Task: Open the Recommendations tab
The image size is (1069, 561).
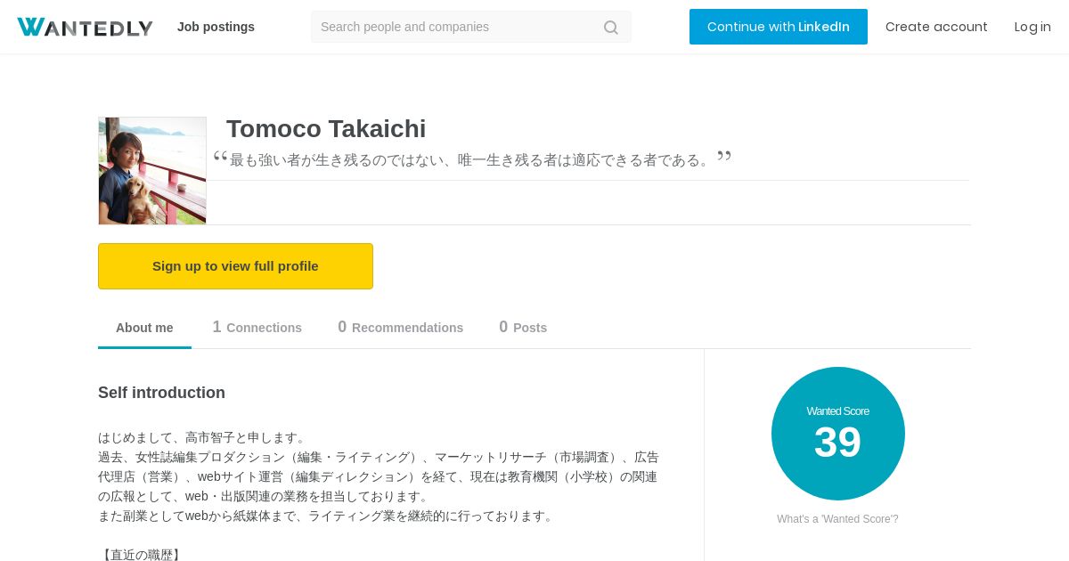Action: click(x=400, y=328)
